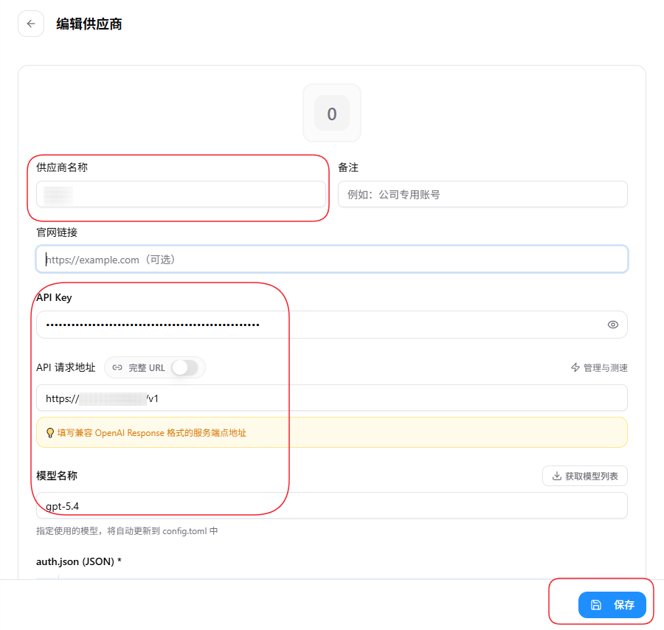Image resolution: width=664 pixels, height=630 pixels.
Task: Click the floppy disk icon on save button
Action: [x=596, y=605]
